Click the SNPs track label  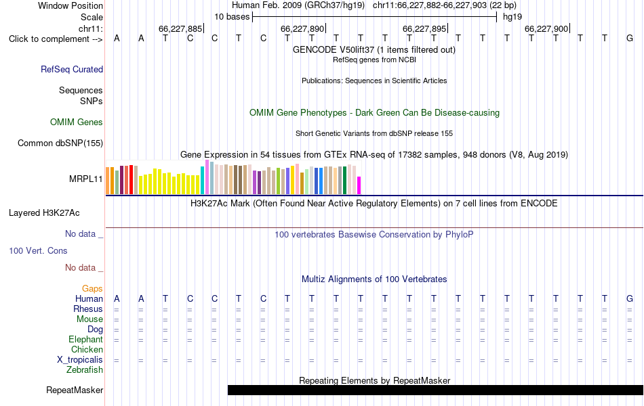[92, 101]
